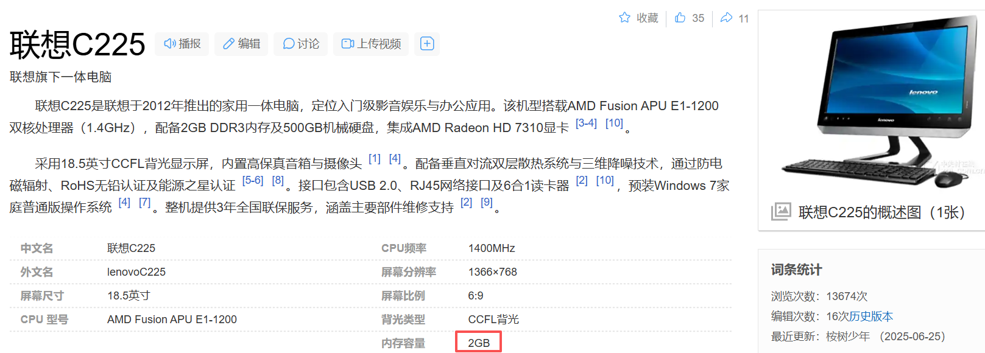Open the 讨论 discussion button

(301, 44)
